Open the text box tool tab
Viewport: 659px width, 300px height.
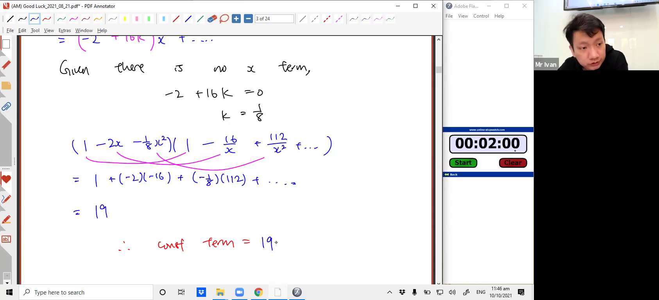pos(6,239)
